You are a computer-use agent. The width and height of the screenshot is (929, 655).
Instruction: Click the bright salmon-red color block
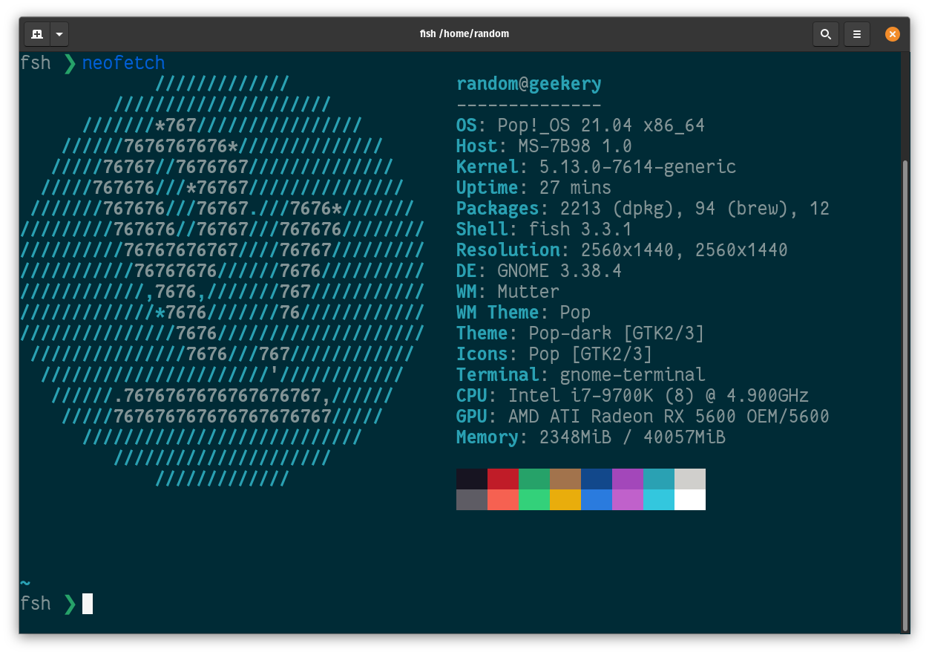(503, 500)
